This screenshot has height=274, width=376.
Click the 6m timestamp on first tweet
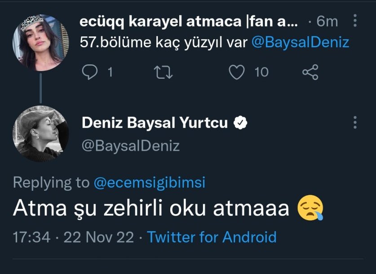327,21
